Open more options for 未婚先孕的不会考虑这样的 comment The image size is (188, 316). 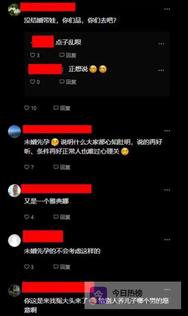167,240
